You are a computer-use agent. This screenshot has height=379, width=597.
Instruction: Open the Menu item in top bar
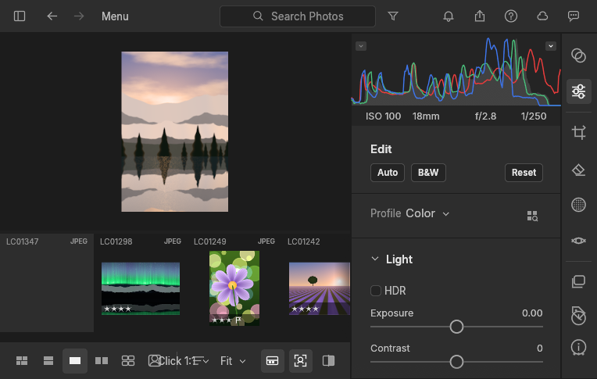click(x=115, y=16)
